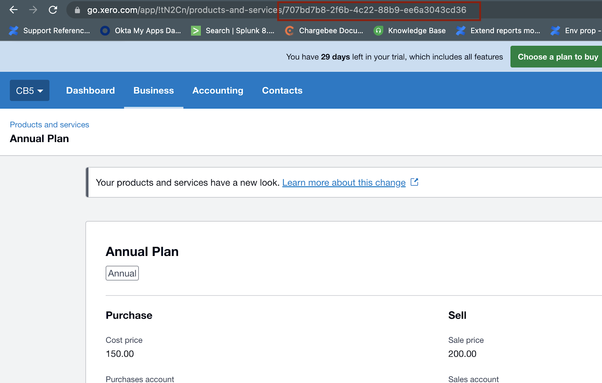The height and width of the screenshot is (383, 602).
Task: Open the Contacts menu
Action: [282, 91]
